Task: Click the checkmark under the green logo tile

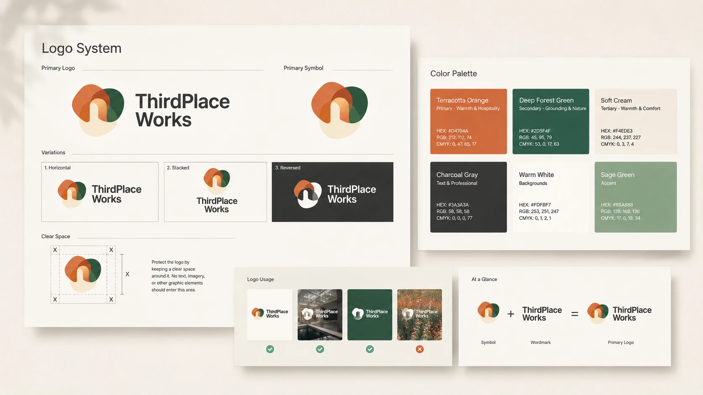Action: coord(370,349)
